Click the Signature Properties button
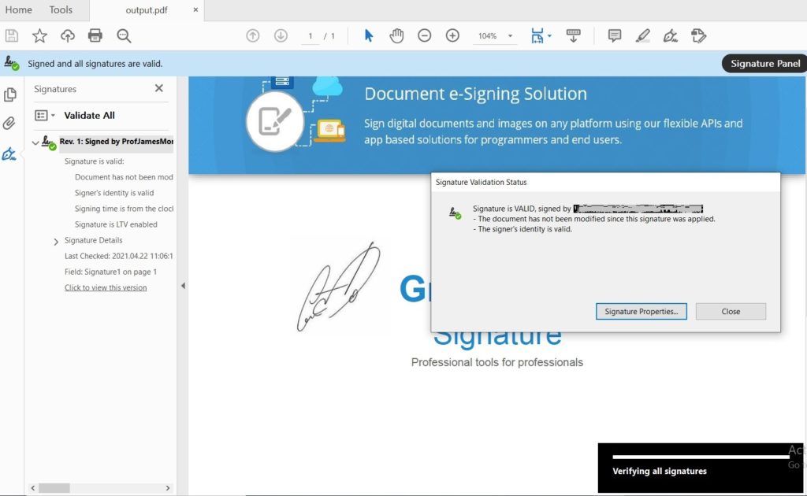Image resolution: width=807 pixels, height=496 pixels. click(x=640, y=311)
